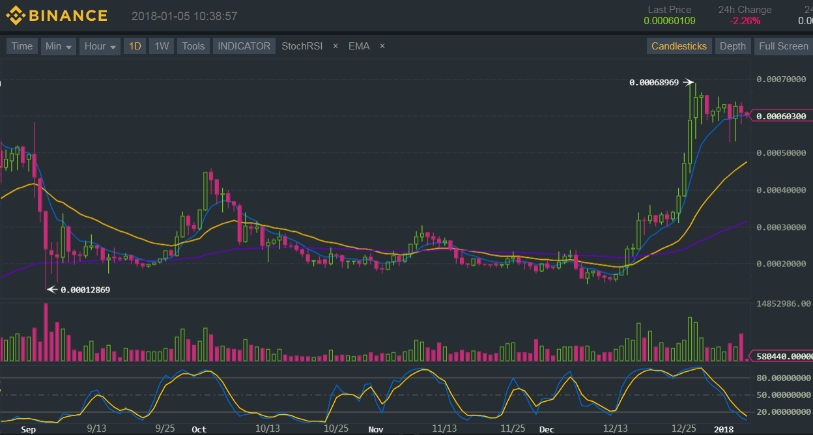Click the 0.00050000 price axis label
Screen dimensions: 813x435
[x=781, y=153]
